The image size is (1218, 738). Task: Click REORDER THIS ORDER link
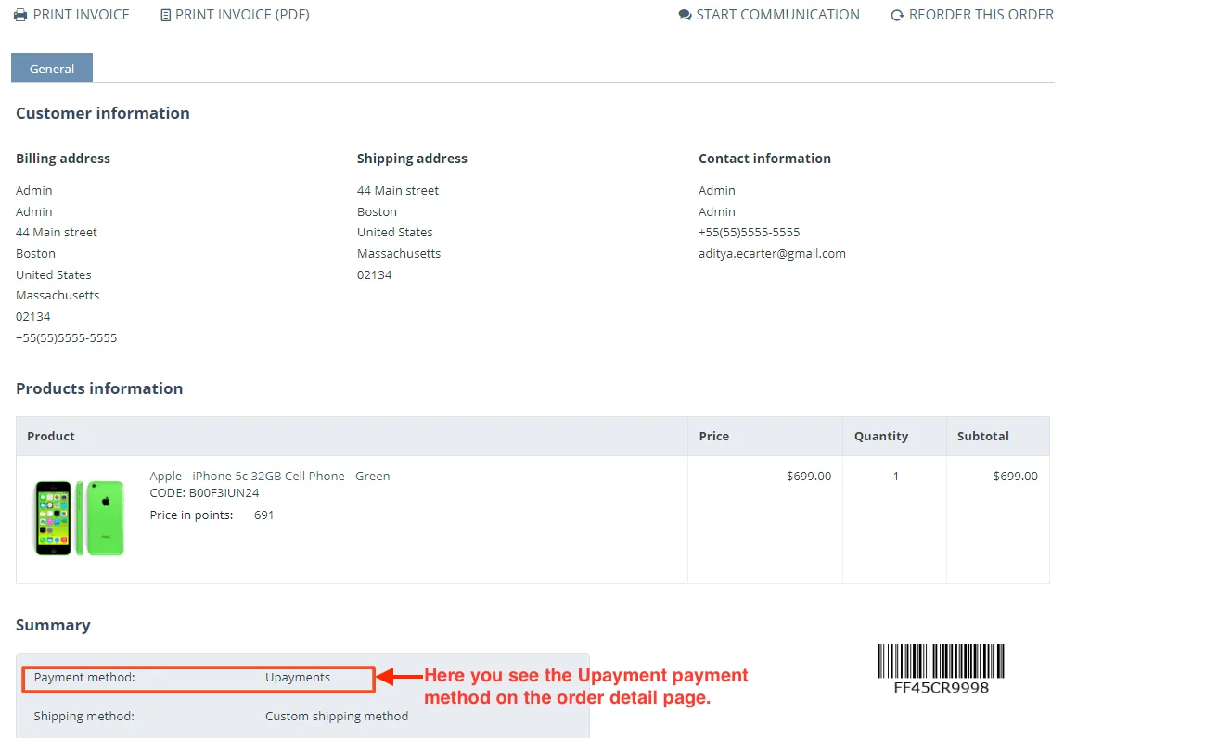tap(981, 15)
